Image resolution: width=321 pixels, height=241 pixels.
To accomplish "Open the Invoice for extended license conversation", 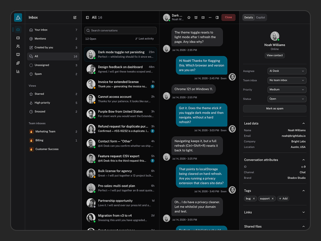I will click(x=120, y=84).
